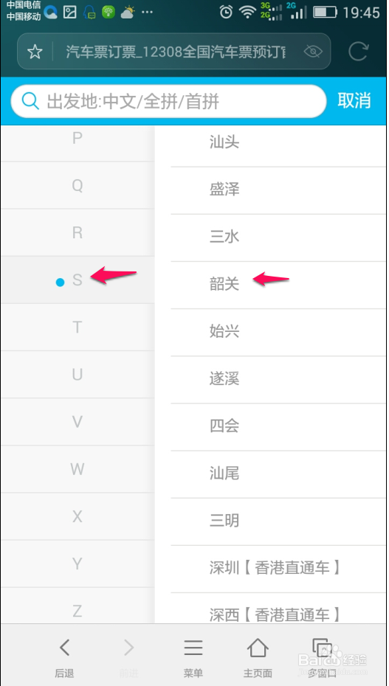Select the letter S index tab

78,280
